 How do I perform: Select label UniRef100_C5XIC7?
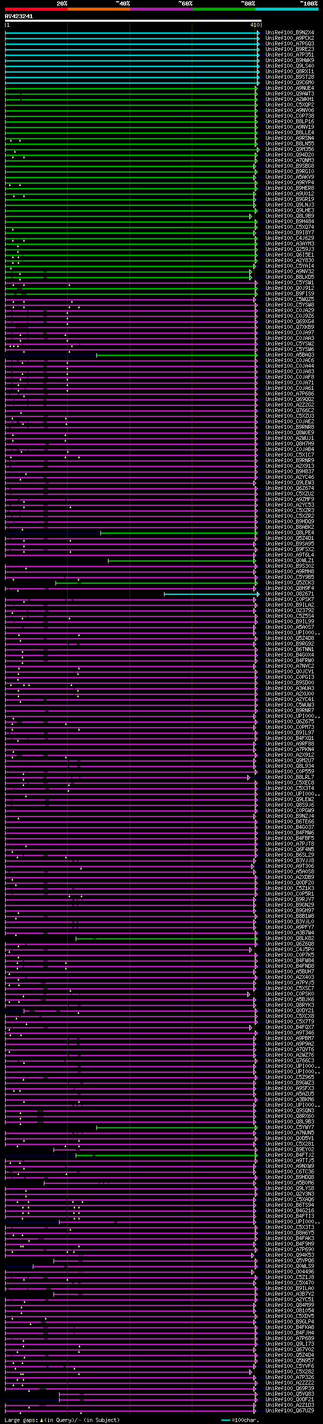point(290,455)
